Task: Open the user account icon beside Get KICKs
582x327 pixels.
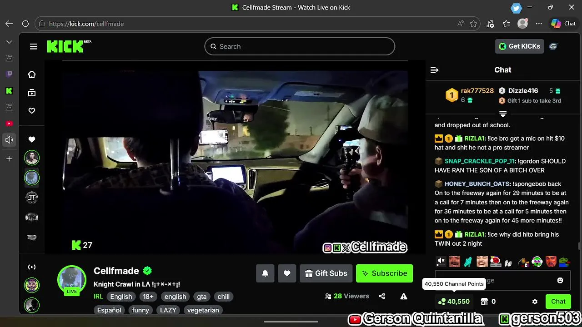Action: coord(553,46)
